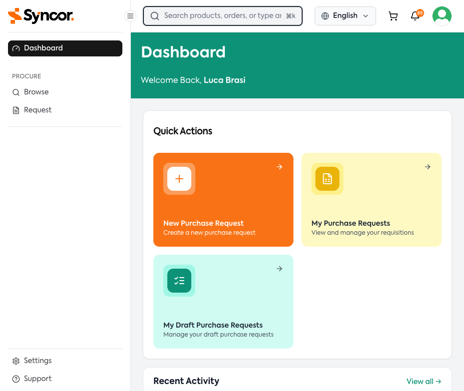Click the Syncor logo
464x391 pixels.
40,15
